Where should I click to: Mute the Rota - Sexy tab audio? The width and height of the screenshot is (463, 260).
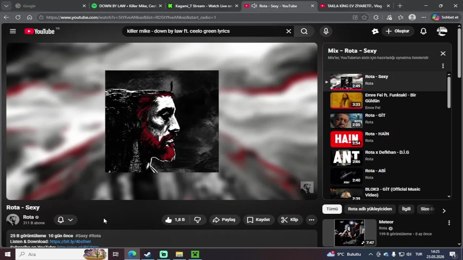tap(254, 6)
